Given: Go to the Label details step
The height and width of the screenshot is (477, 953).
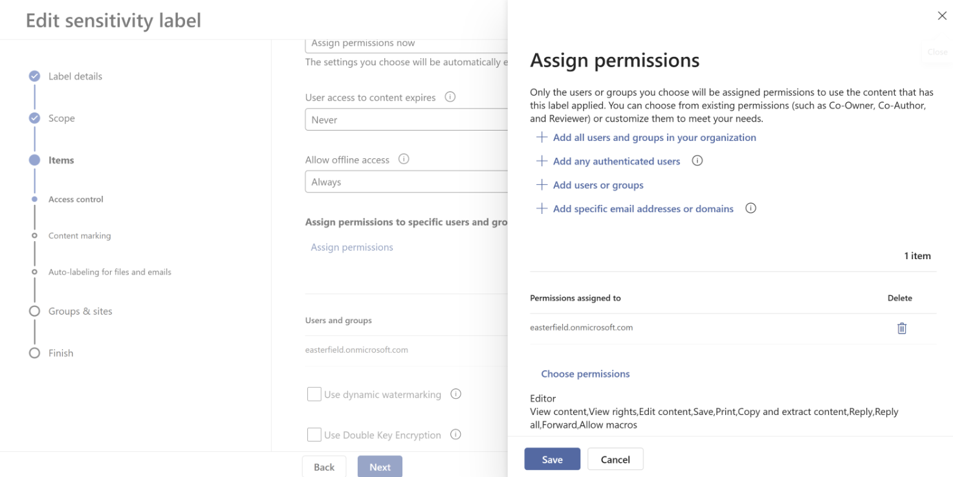Looking at the screenshot, I should pyautogui.click(x=75, y=76).
